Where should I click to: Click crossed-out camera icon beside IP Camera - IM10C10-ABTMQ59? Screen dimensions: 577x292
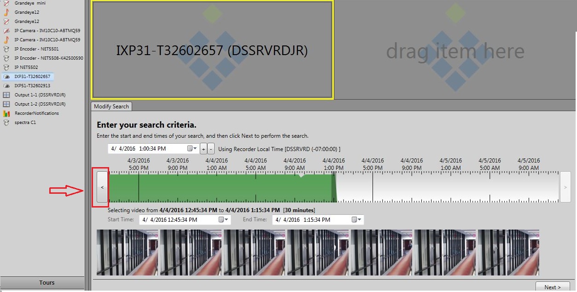(6, 31)
